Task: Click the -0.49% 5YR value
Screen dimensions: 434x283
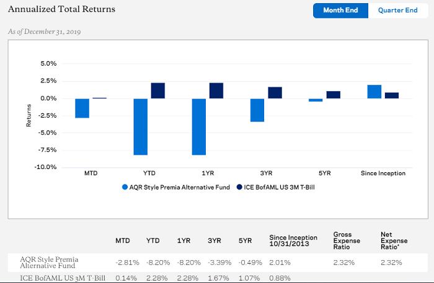Action: 250,263
